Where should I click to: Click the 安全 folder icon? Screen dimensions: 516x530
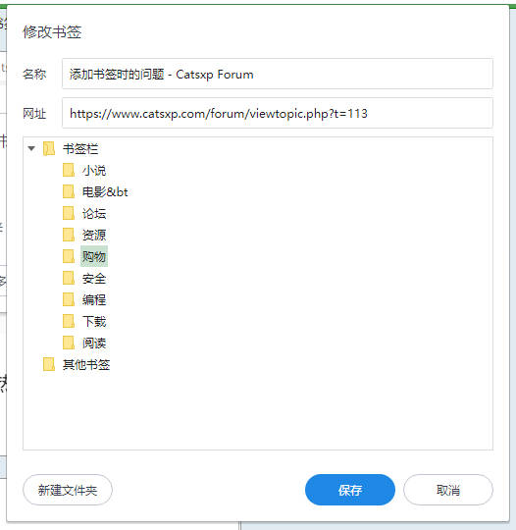(69, 278)
